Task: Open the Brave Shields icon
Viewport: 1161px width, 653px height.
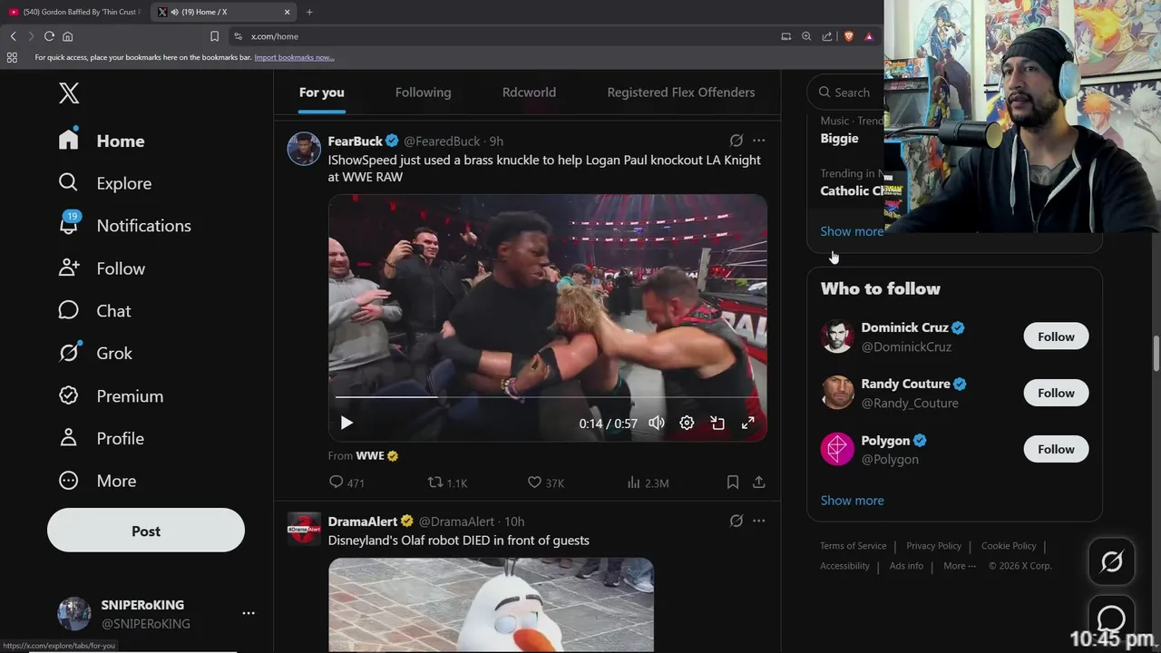Action: click(x=849, y=36)
